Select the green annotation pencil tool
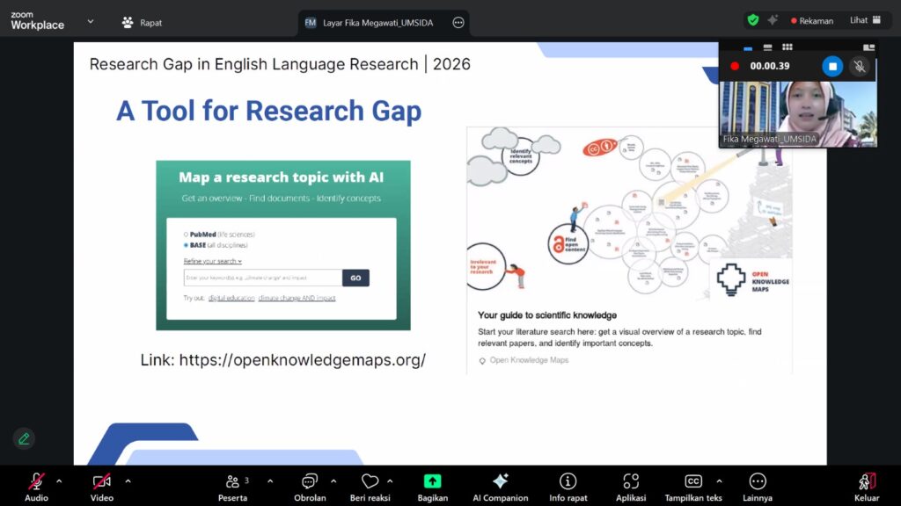 [x=23, y=438]
